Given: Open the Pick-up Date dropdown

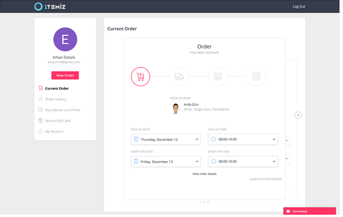Looking at the screenshot, I should (166, 139).
